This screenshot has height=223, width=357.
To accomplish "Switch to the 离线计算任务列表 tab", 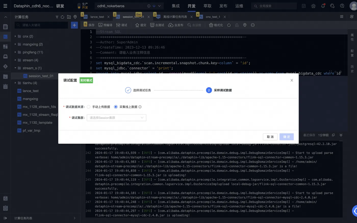I will 175,17.
